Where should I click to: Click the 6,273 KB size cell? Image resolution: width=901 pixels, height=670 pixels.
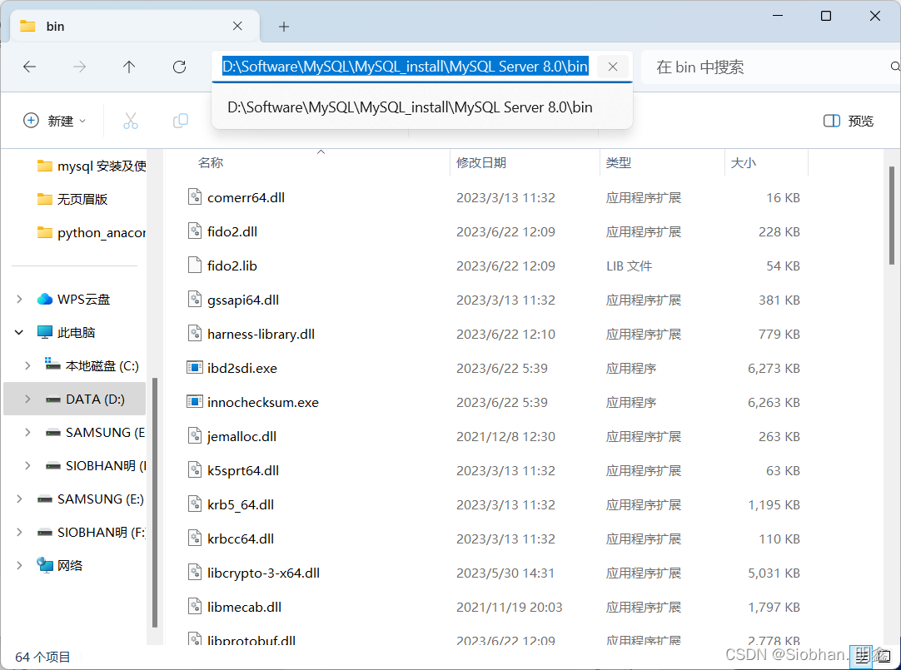pos(774,368)
